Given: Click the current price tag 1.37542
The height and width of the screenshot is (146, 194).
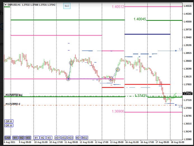Looking at the screenshot, I should [187, 94].
